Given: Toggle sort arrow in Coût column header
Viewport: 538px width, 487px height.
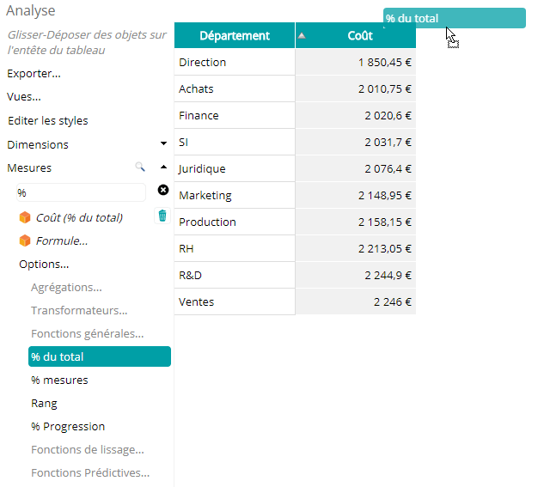Looking at the screenshot, I should [302, 35].
